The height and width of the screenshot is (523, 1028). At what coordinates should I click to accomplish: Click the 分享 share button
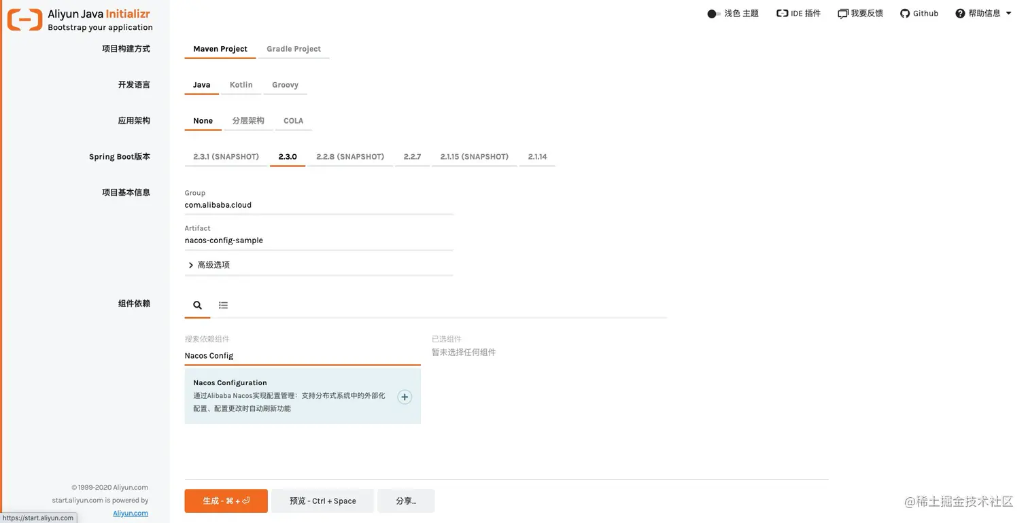tap(406, 501)
